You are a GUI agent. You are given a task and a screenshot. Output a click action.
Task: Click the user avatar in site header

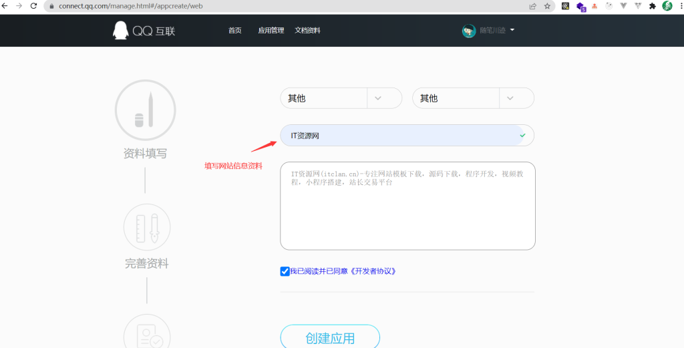pos(469,31)
